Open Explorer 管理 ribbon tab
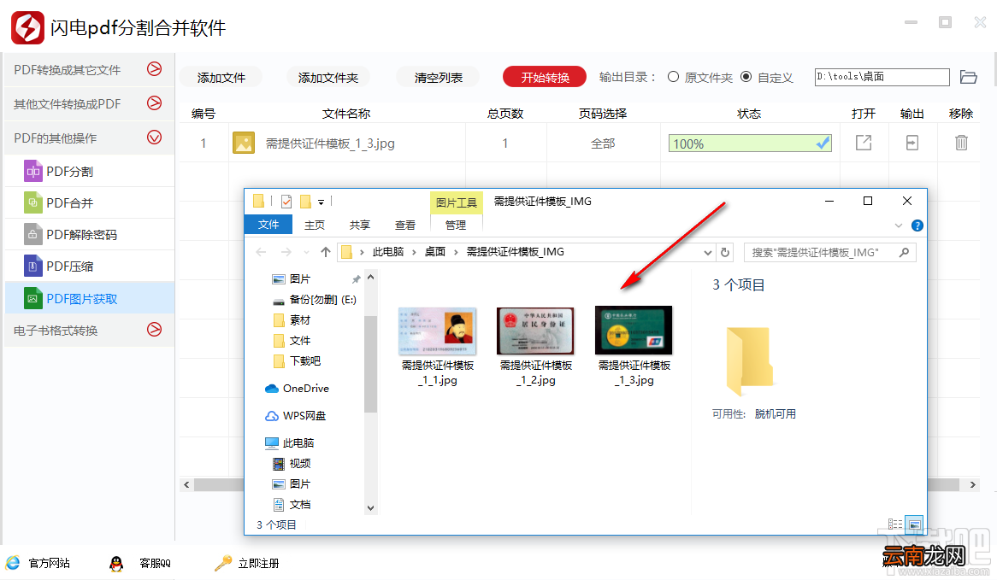 click(456, 225)
